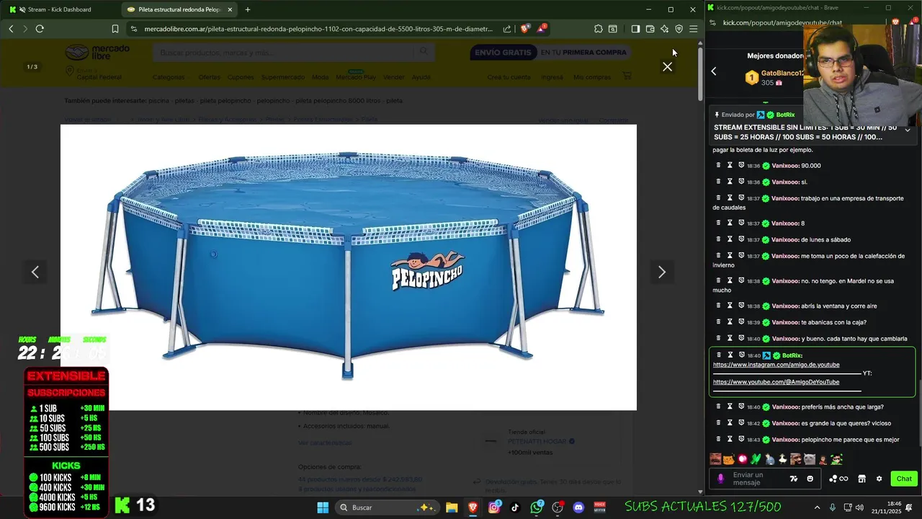The width and height of the screenshot is (922, 519).
Task: Open Discord from the taskbar
Action: pyautogui.click(x=578, y=507)
